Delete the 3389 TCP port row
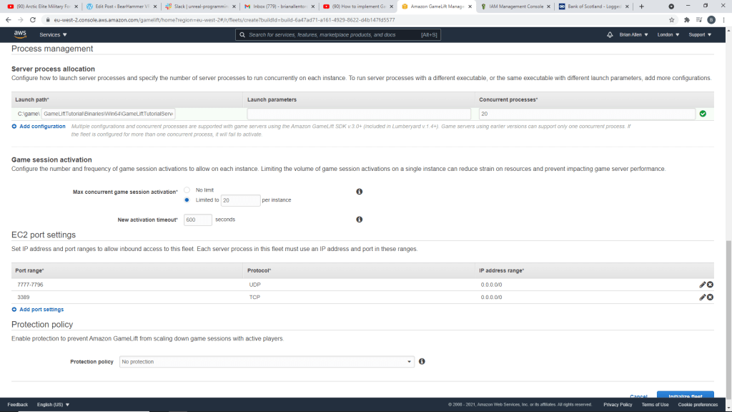Screen dimensions: 732x412 (710, 297)
